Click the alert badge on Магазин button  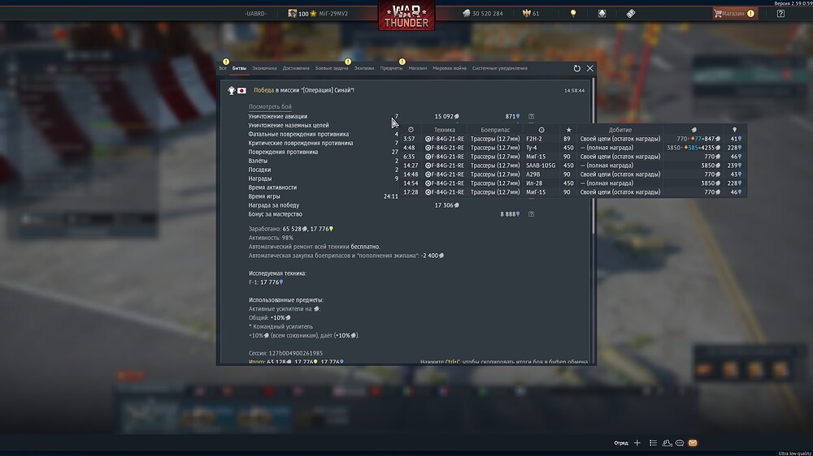click(x=750, y=14)
